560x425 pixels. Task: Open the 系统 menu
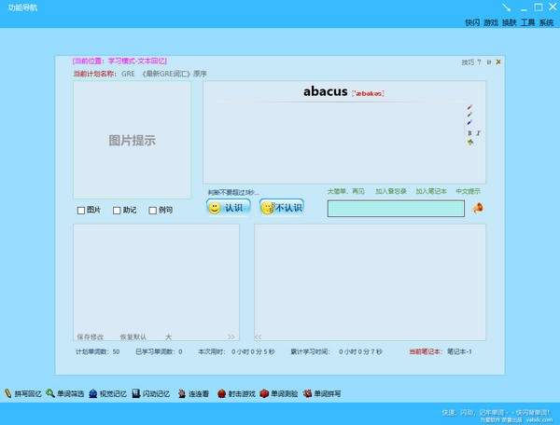click(546, 21)
